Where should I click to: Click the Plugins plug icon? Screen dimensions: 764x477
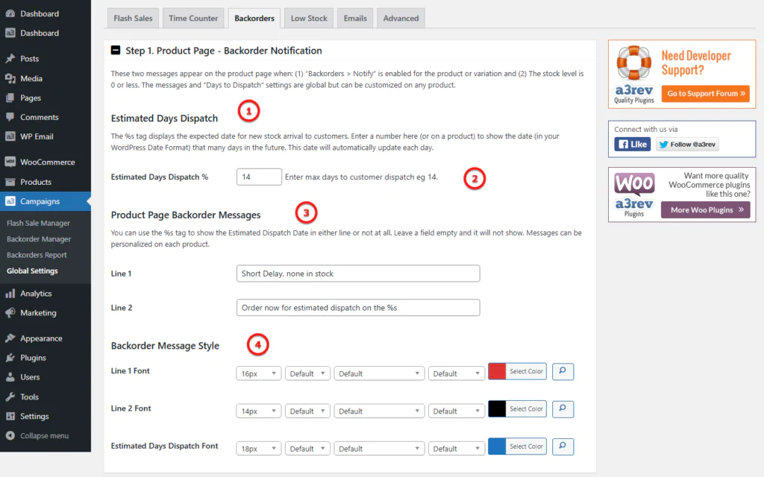coord(10,358)
